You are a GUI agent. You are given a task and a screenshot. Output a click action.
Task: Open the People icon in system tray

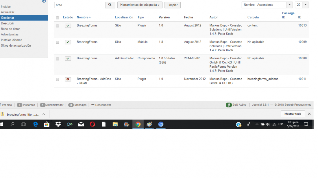click(x=248, y=124)
